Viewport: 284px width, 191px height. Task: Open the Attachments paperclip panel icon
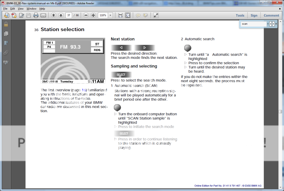[x=6, y=52]
